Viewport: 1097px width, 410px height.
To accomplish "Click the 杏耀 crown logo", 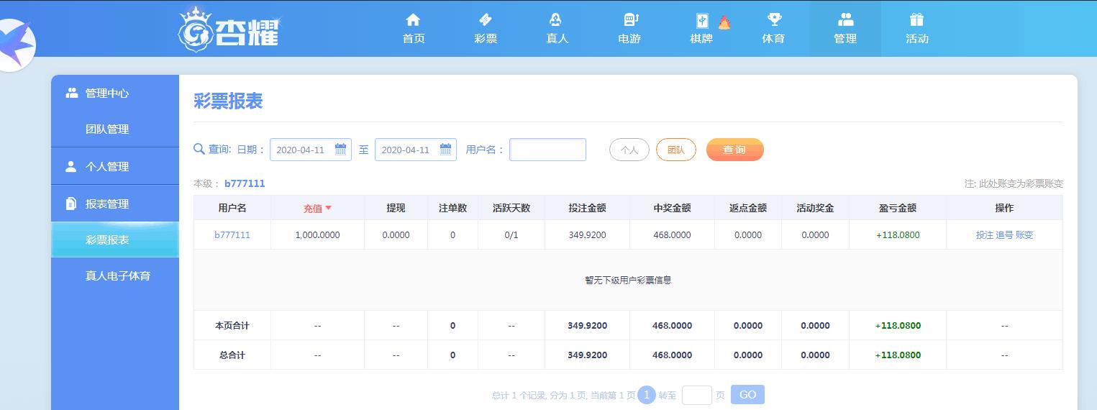I will 229,29.
